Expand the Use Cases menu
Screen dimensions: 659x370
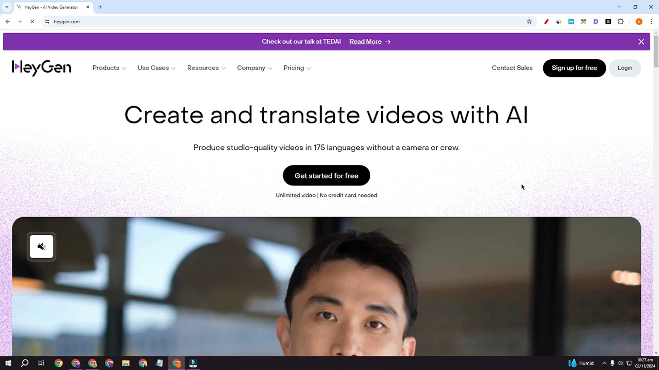point(157,68)
